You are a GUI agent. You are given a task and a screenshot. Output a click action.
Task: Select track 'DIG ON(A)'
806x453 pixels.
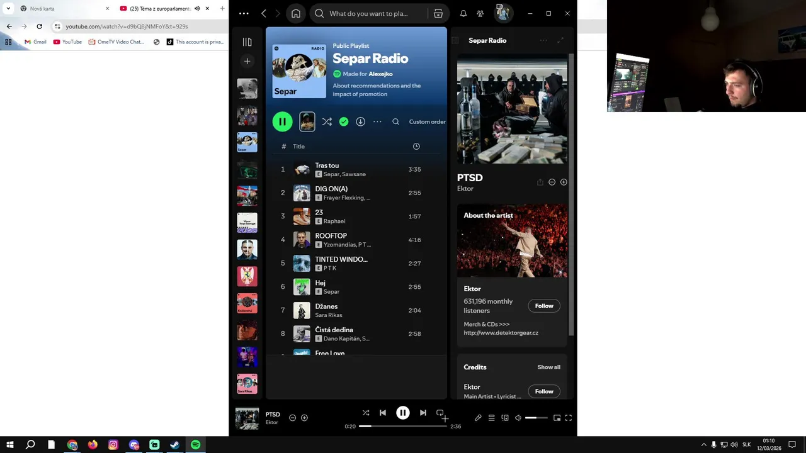pyautogui.click(x=356, y=193)
